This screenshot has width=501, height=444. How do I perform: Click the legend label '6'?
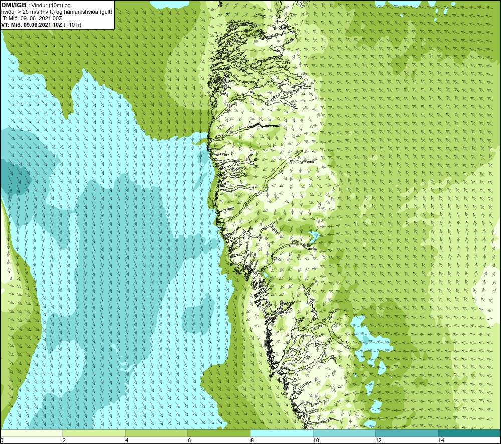(x=189, y=441)
